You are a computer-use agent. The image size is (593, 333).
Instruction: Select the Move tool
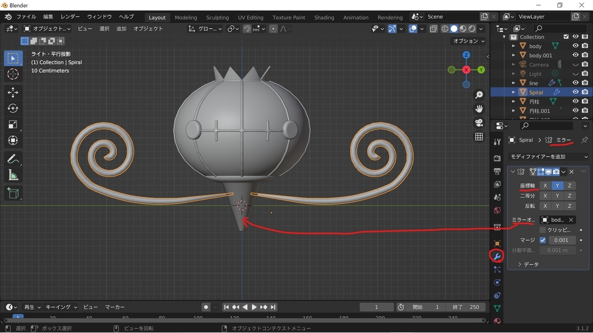click(13, 92)
